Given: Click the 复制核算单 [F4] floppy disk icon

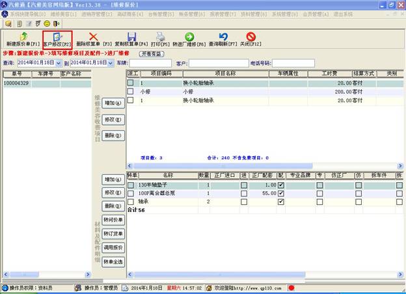Looking at the screenshot, I should pyautogui.click(x=131, y=38).
